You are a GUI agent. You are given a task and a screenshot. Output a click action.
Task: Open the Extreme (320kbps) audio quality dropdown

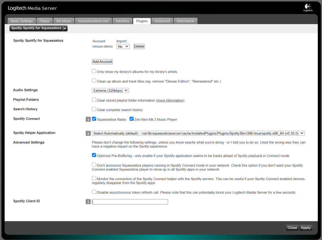(x=110, y=91)
